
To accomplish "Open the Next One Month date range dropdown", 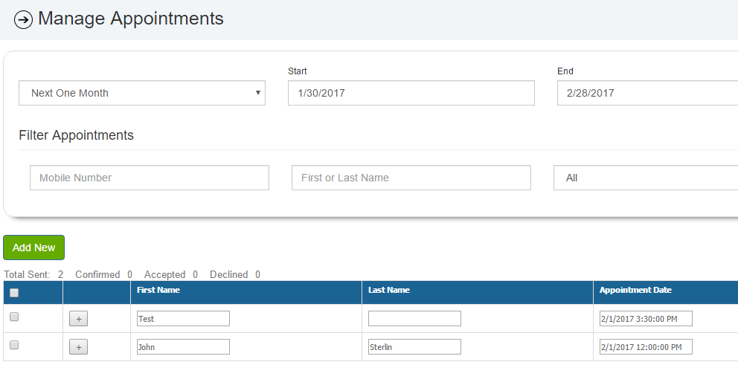I will point(142,93).
